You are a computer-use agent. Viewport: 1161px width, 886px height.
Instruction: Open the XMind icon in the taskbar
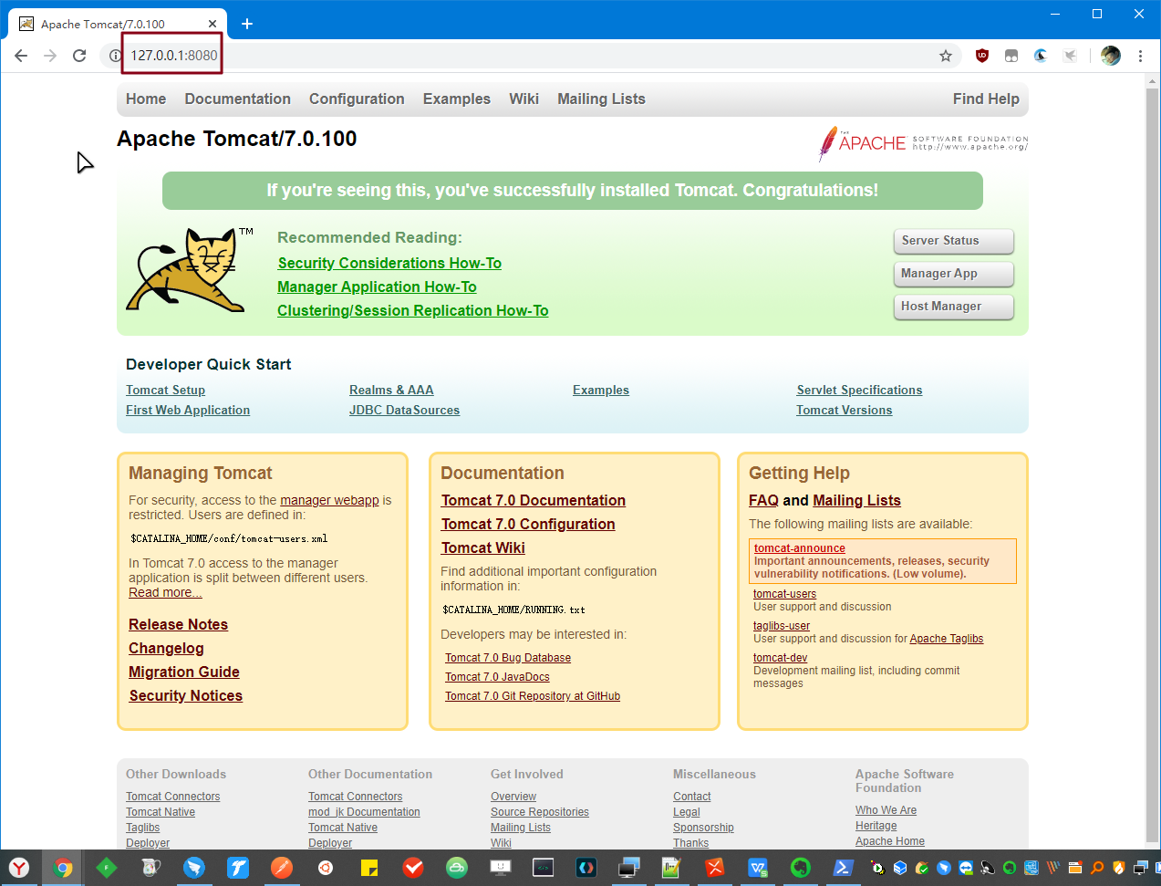pos(715,868)
